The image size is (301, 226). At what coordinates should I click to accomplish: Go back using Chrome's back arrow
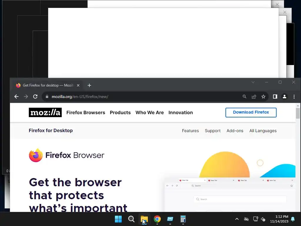click(x=16, y=97)
